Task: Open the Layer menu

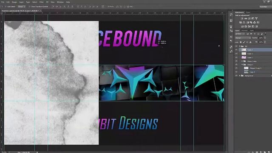Action: click(x=21, y=2)
